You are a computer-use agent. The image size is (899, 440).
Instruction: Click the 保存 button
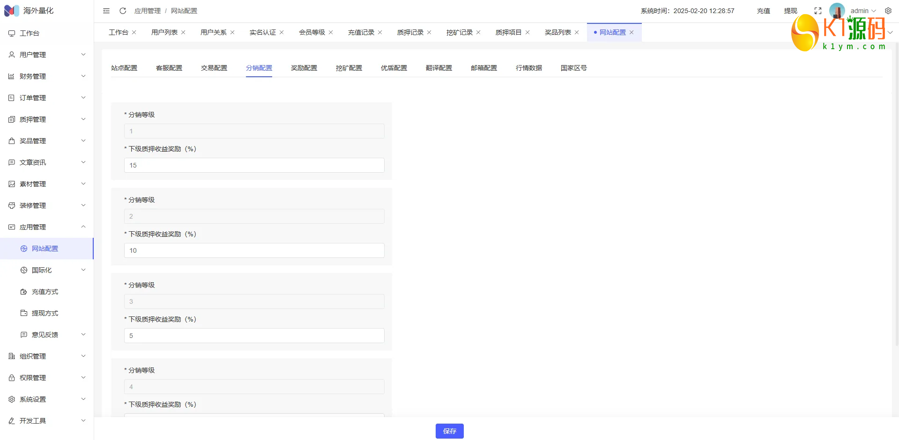(x=449, y=431)
